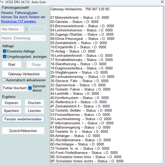Open the MyAutoScan.TXT erweitern link
This screenshot has height=165, width=165.
tap(18, 21)
